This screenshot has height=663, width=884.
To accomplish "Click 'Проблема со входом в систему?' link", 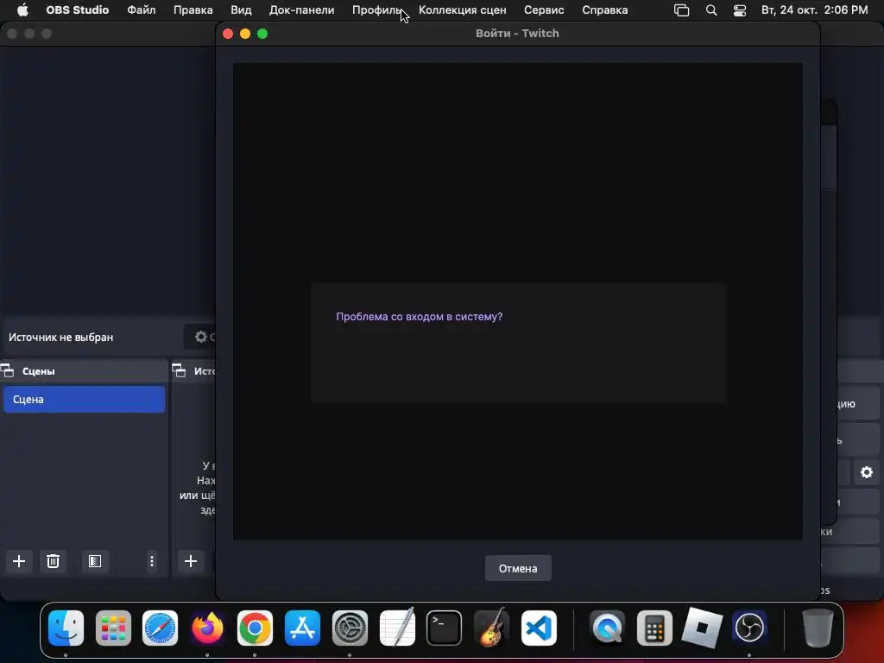I will click(419, 317).
